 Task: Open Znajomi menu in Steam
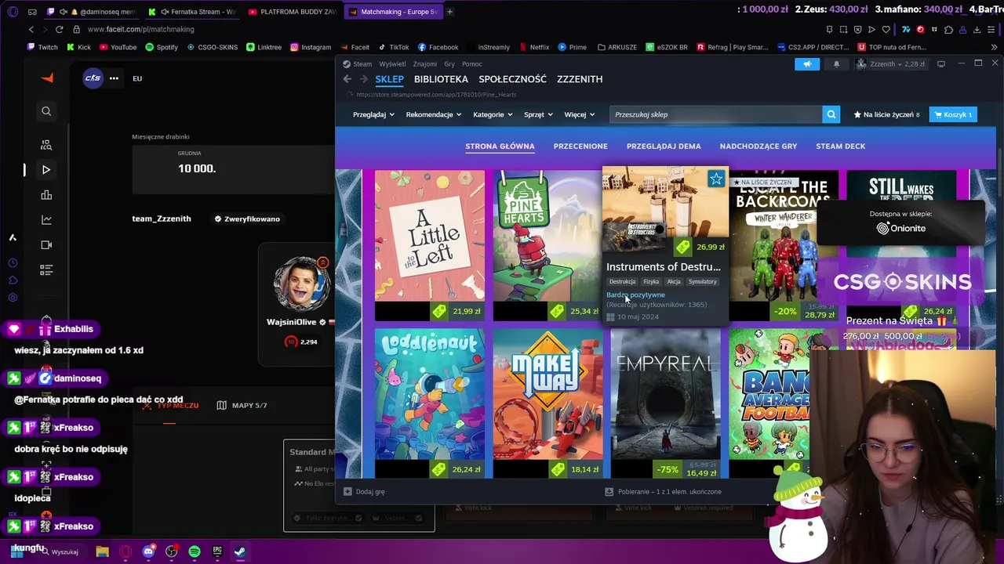pos(425,64)
